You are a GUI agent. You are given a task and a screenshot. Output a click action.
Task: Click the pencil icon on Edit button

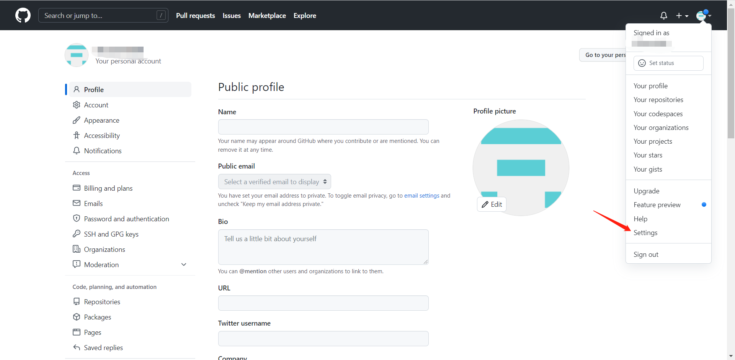(485, 204)
